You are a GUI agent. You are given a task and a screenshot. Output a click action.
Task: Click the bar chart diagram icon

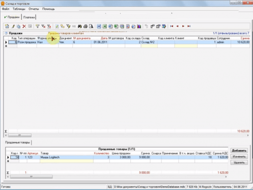(139, 26)
